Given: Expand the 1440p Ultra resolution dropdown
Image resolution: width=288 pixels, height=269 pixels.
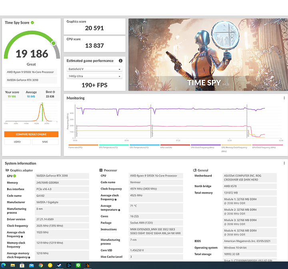Looking at the screenshot, I should pos(94,76).
